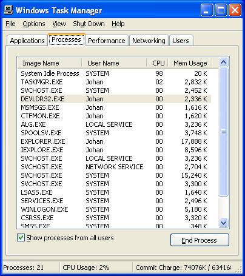Select SVCHOST.EXE using 3,300 K memory
245x276 pixels.
tap(115, 184)
